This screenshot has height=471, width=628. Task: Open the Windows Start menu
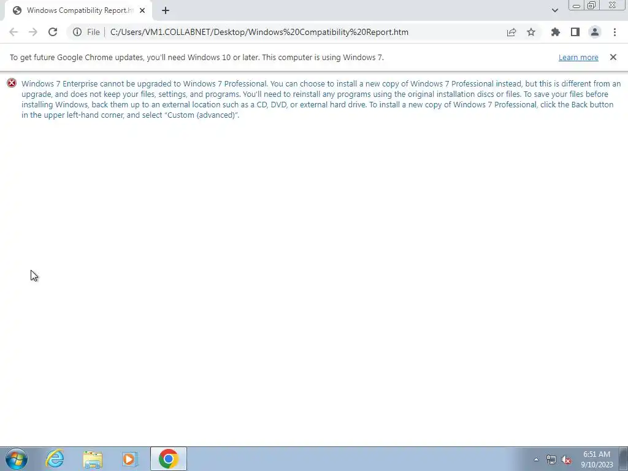coord(17,459)
